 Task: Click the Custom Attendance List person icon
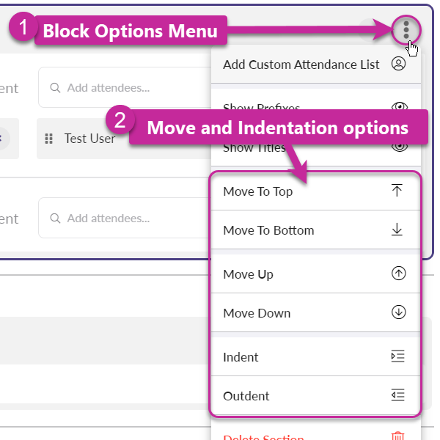click(398, 64)
